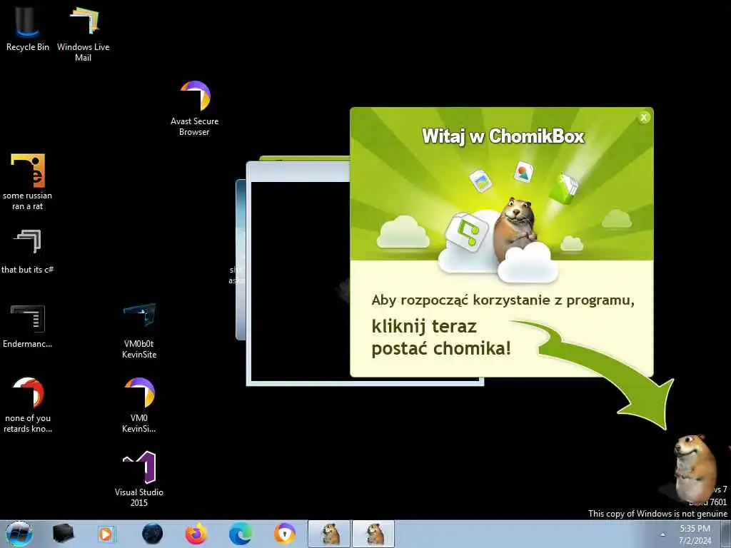Select the 'that but its c#' desktop icon

28,251
